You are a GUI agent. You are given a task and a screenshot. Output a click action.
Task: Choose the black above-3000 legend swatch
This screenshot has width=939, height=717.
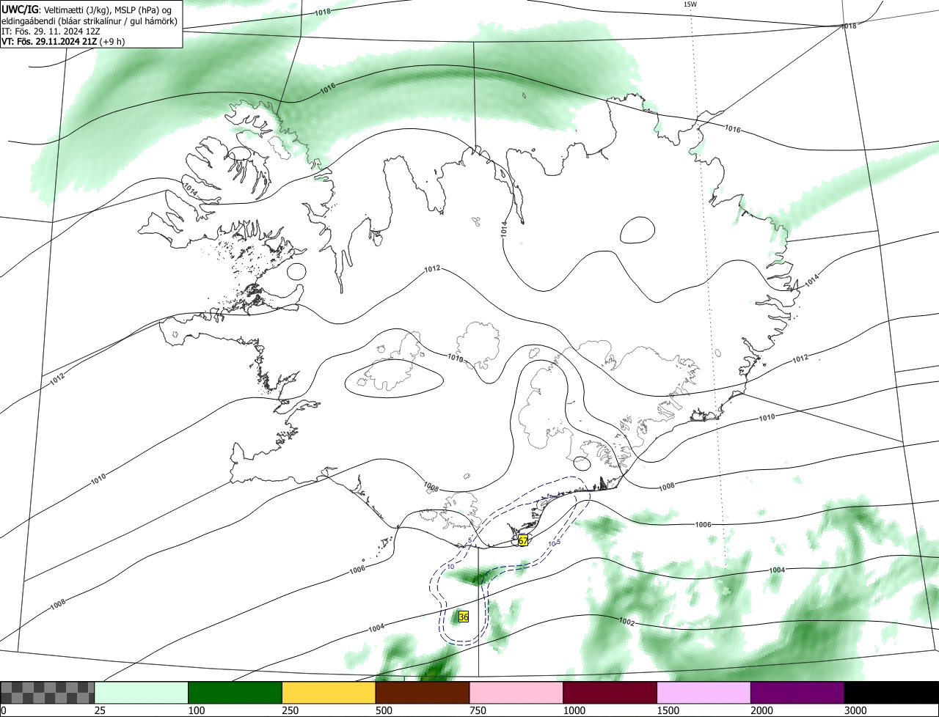[891, 693]
